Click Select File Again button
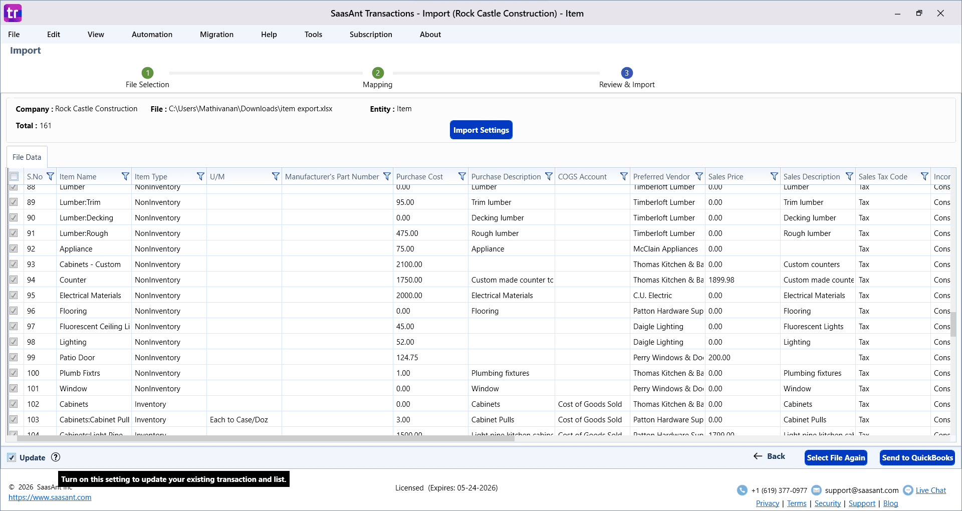 point(836,457)
